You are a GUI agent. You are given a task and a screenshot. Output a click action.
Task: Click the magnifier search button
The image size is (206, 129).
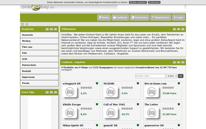pos(181,76)
